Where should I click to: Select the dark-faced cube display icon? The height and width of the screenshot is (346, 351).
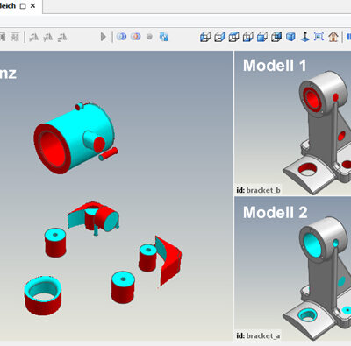(x=276, y=37)
